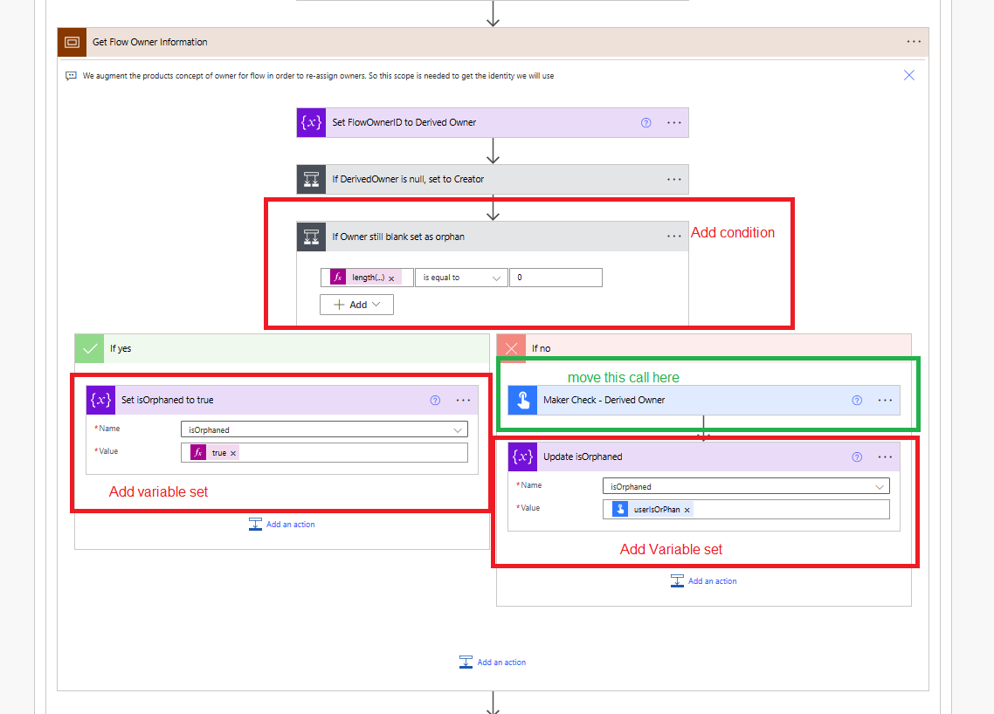Select the condition icon on If Owner still blank
994x714 pixels.
tap(311, 236)
